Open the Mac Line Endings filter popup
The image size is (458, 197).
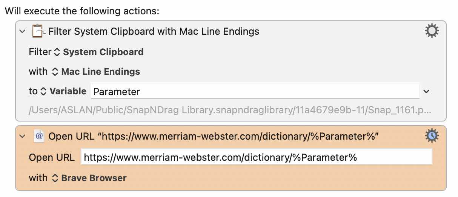95,71
